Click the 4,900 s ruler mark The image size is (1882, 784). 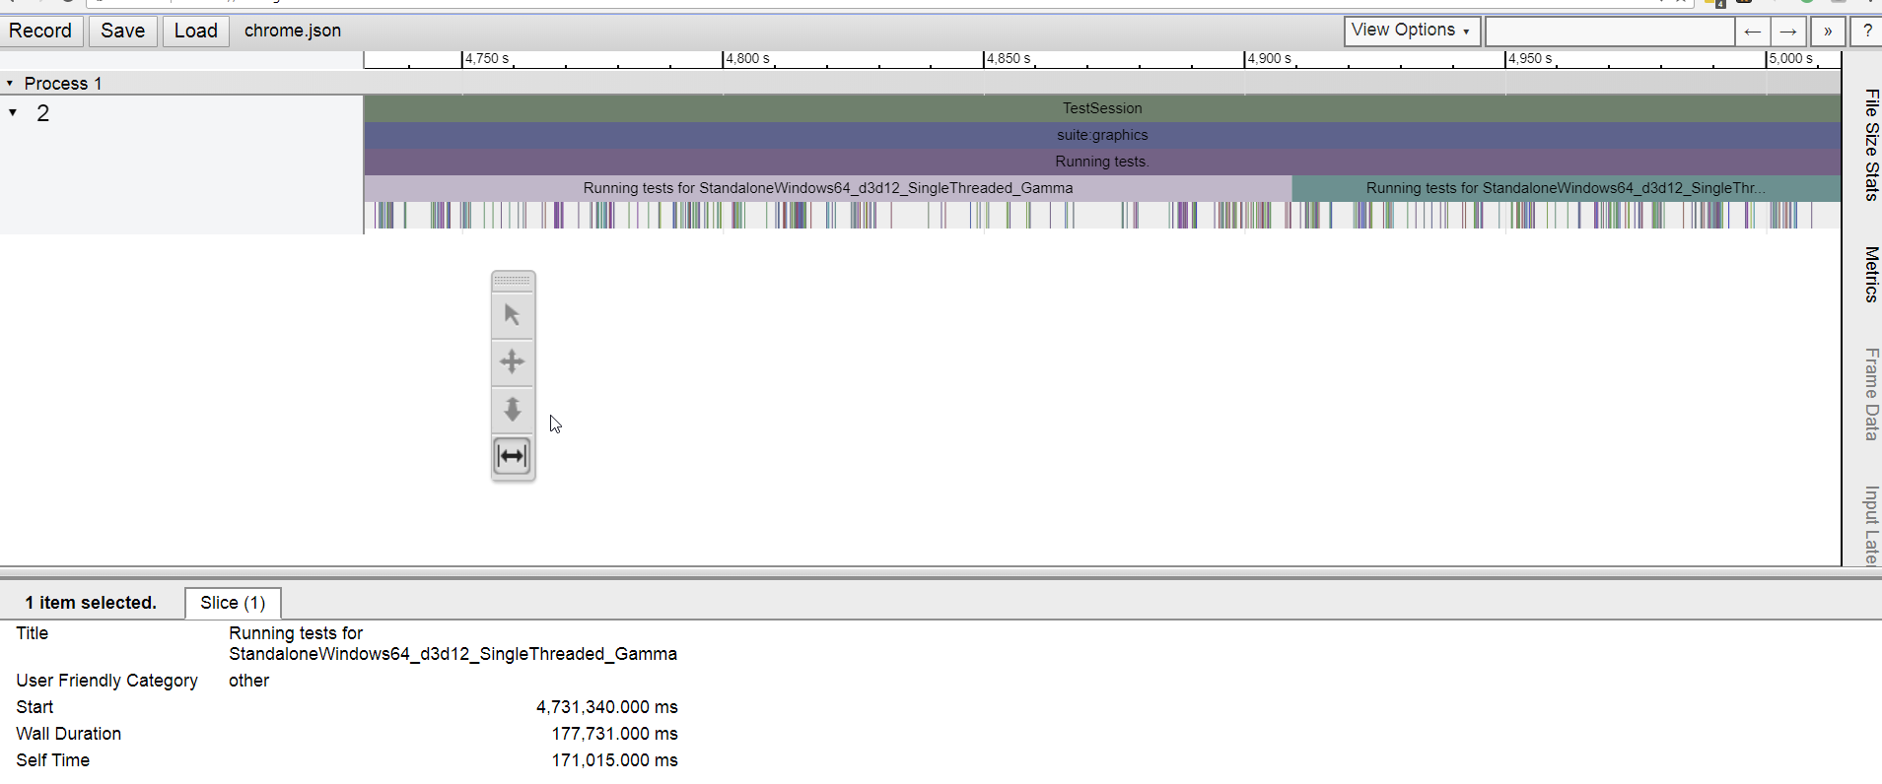1269,59
